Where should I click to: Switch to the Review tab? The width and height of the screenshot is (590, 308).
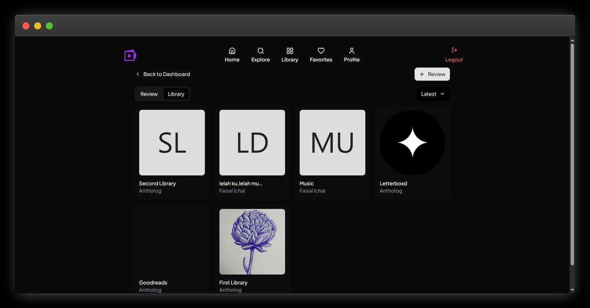(149, 94)
